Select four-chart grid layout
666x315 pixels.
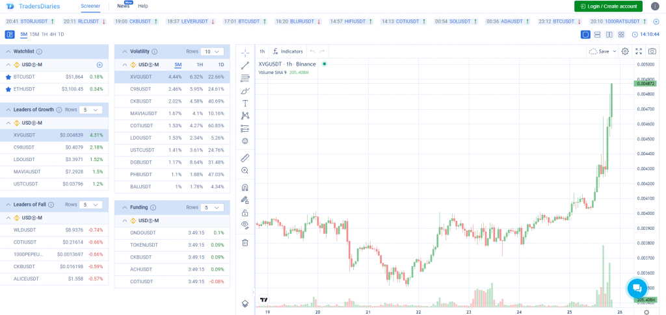click(x=621, y=34)
